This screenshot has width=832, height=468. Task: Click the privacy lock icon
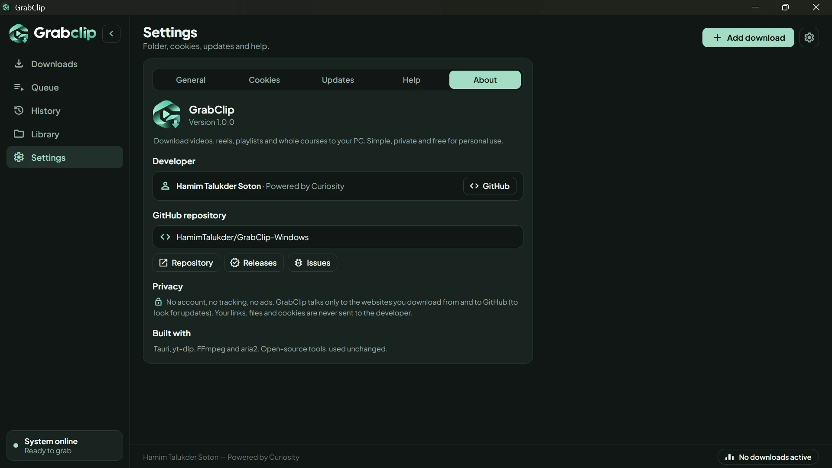point(158,302)
